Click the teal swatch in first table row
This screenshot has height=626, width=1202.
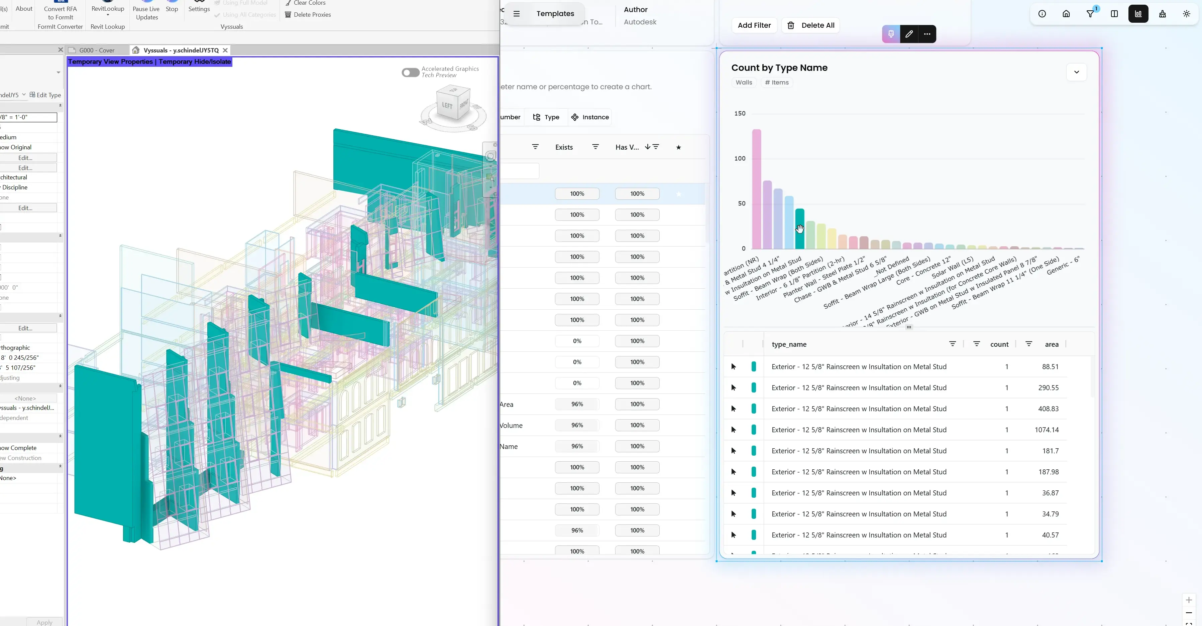(x=754, y=367)
